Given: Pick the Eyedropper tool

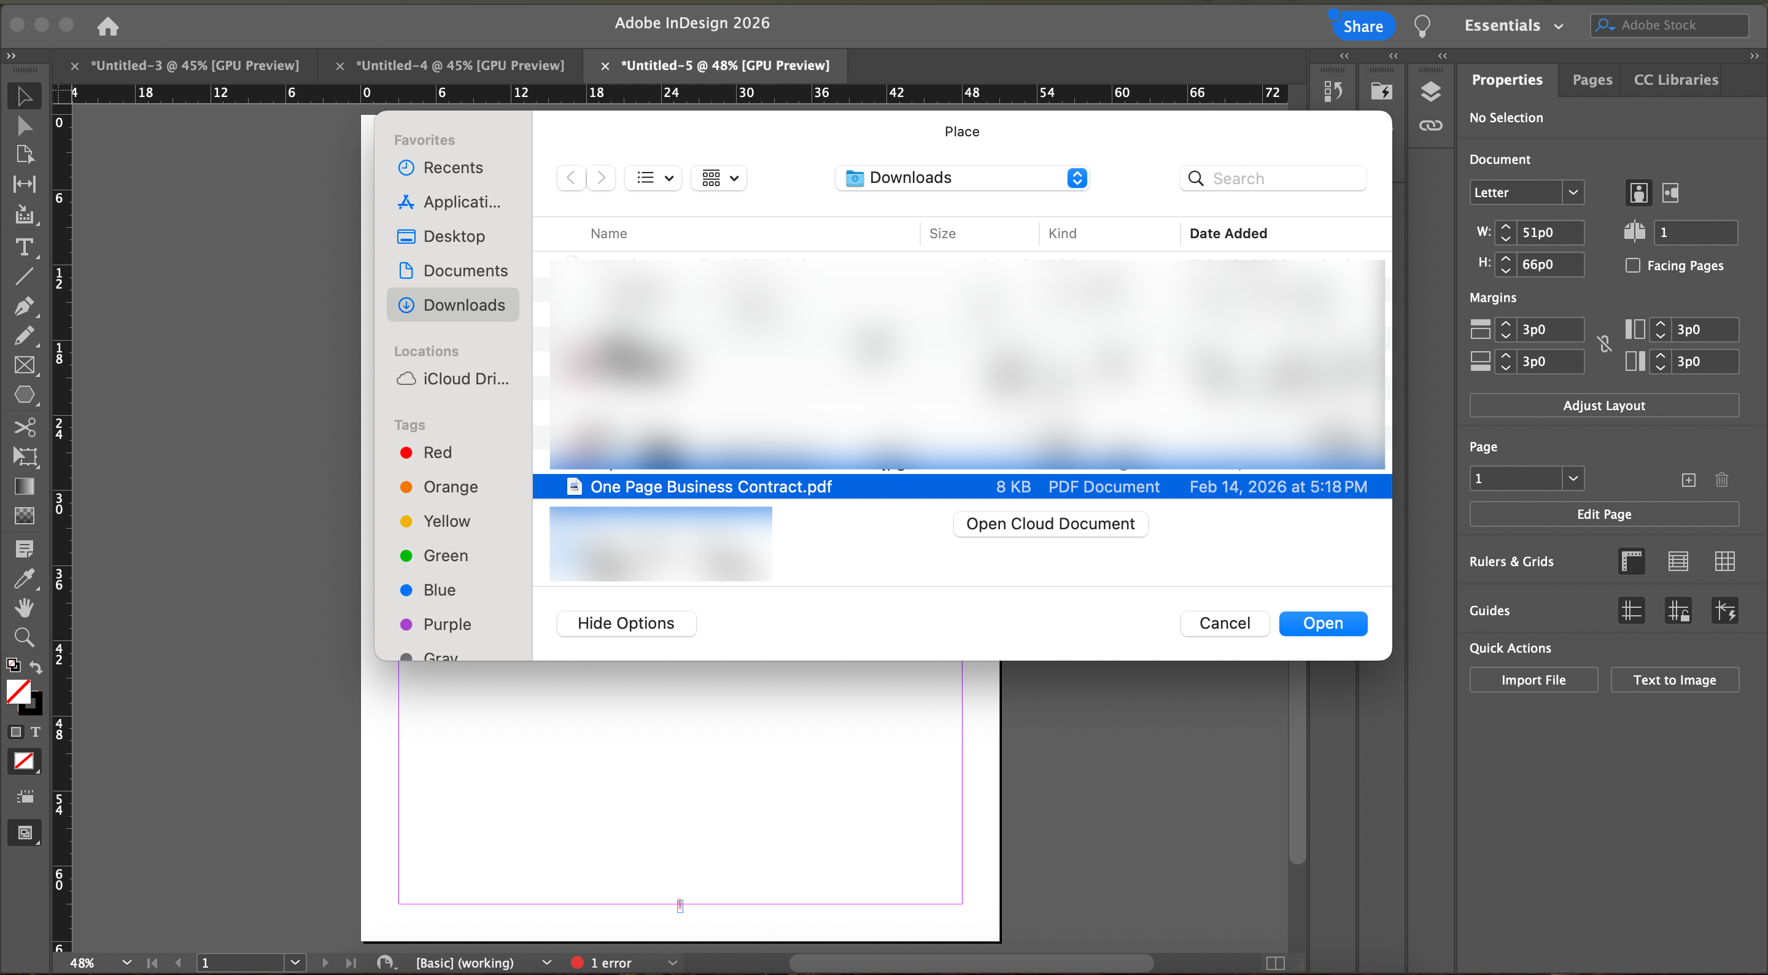Looking at the screenshot, I should (x=24, y=579).
